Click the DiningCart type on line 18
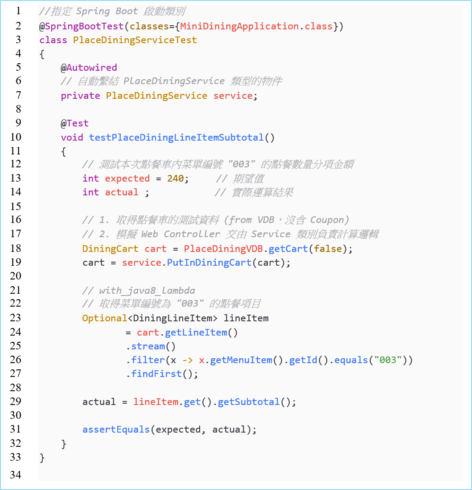Screen dimensions: 472x490 coord(110,249)
